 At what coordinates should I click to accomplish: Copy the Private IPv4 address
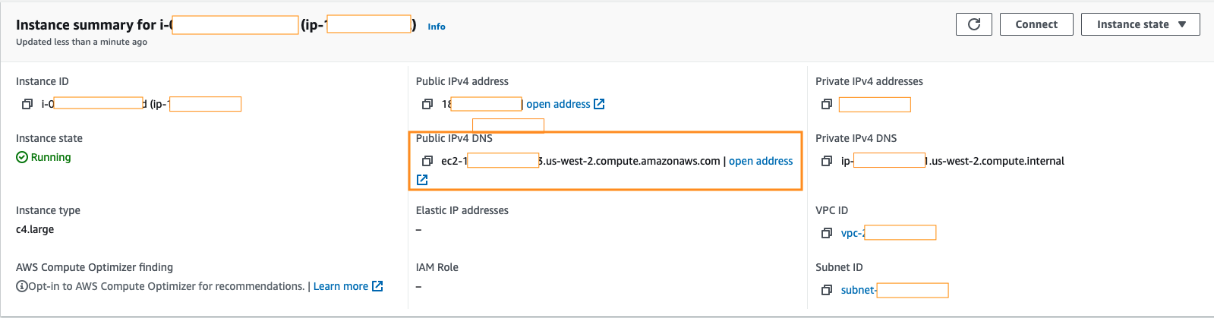coord(827,104)
